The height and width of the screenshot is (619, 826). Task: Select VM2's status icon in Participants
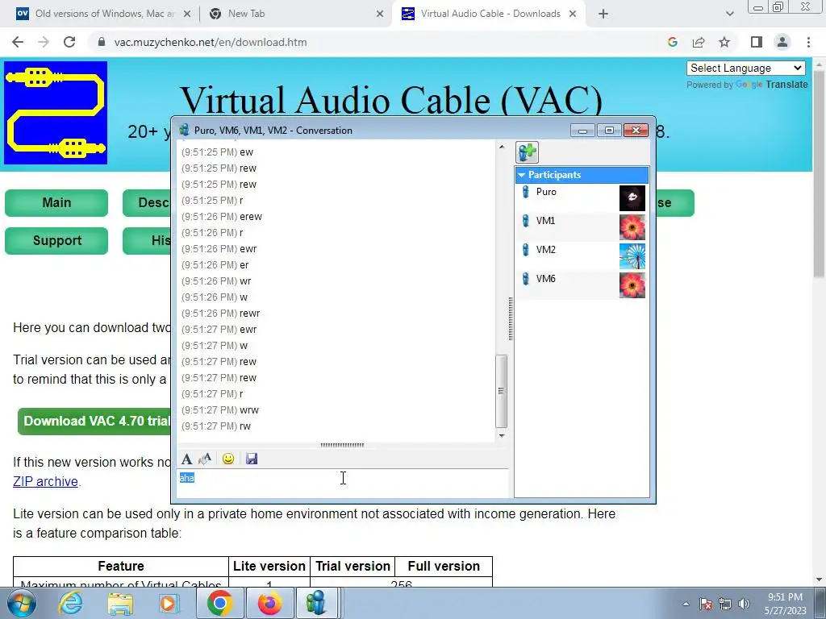pos(525,250)
